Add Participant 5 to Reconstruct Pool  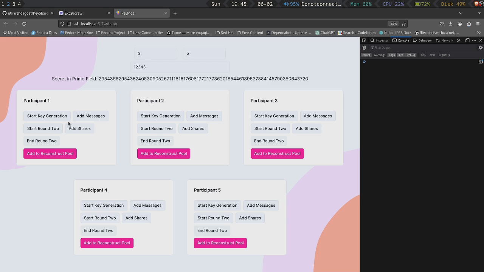220,243
